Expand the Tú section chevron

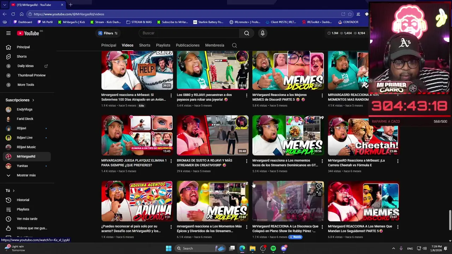click(x=13, y=190)
